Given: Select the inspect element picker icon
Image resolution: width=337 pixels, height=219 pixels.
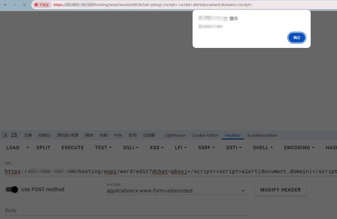Looking at the screenshot, I should tap(5, 135).
